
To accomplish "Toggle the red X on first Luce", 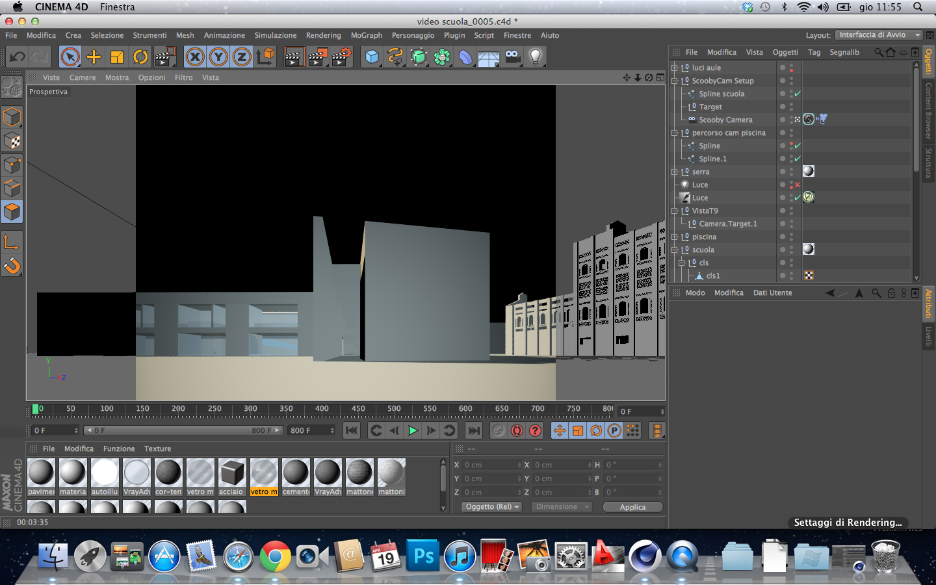I will (x=798, y=185).
